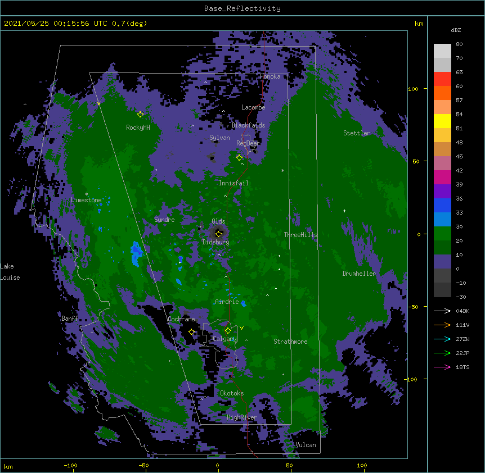This screenshot has width=485, height=473.
Task: Select yellow station marker above Calgary label
Action: pyautogui.click(x=228, y=331)
